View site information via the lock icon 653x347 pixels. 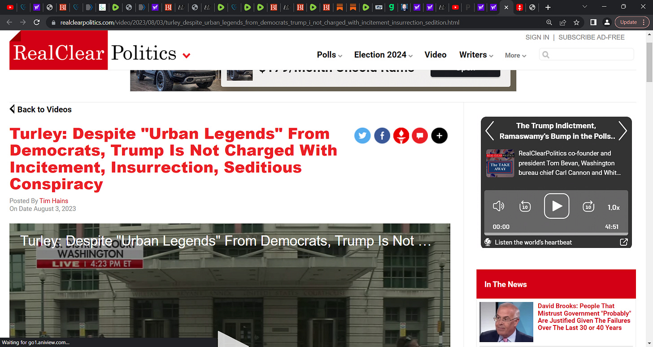pos(53,22)
